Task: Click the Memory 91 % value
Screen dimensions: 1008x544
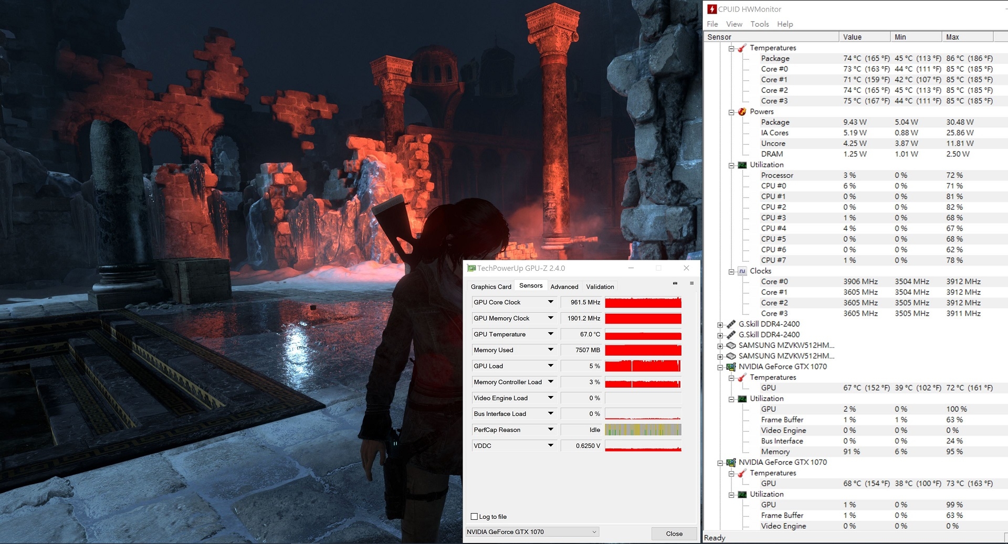Action: (x=852, y=452)
